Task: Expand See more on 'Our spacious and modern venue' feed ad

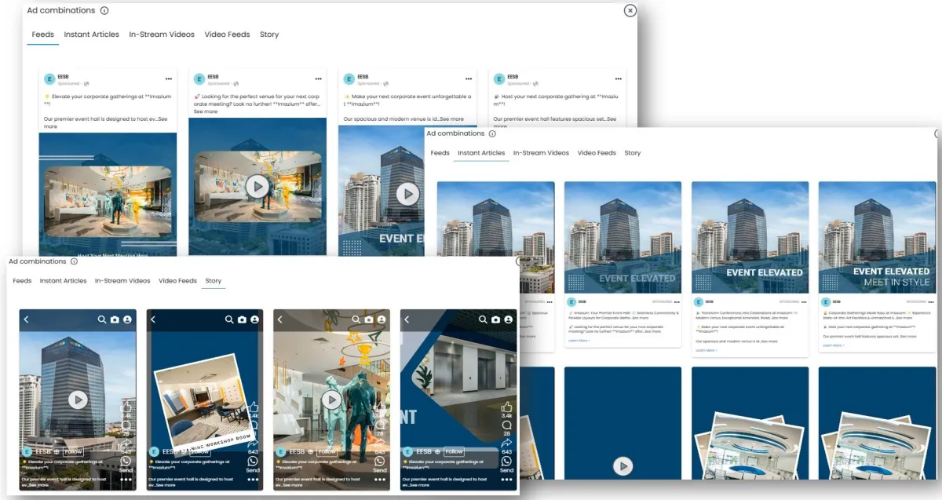Action: tap(451, 119)
